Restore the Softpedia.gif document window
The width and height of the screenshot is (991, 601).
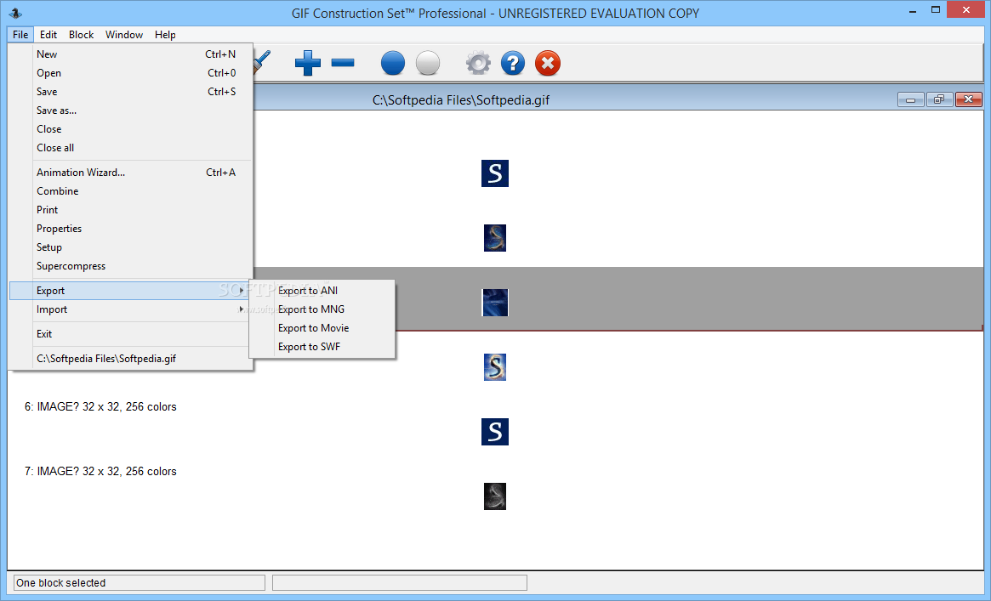pos(939,99)
